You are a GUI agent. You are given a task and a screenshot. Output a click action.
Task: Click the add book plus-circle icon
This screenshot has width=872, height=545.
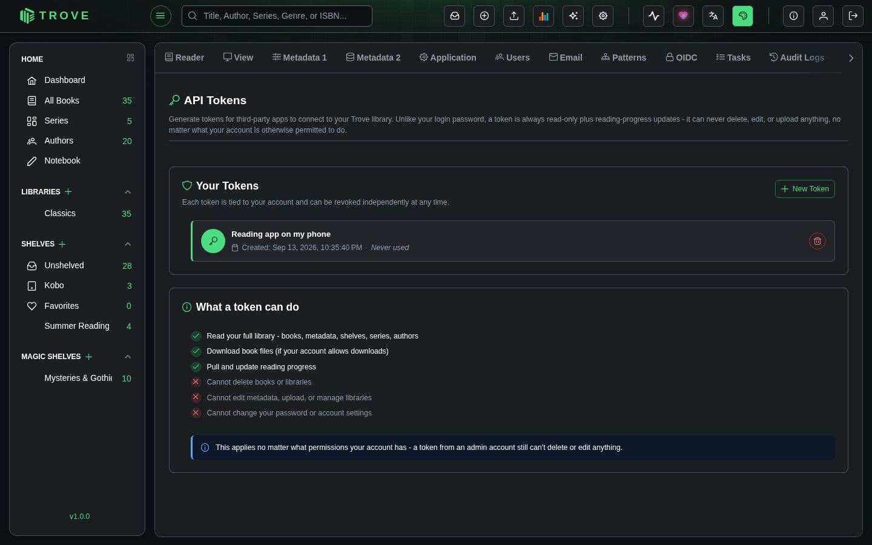[484, 16]
